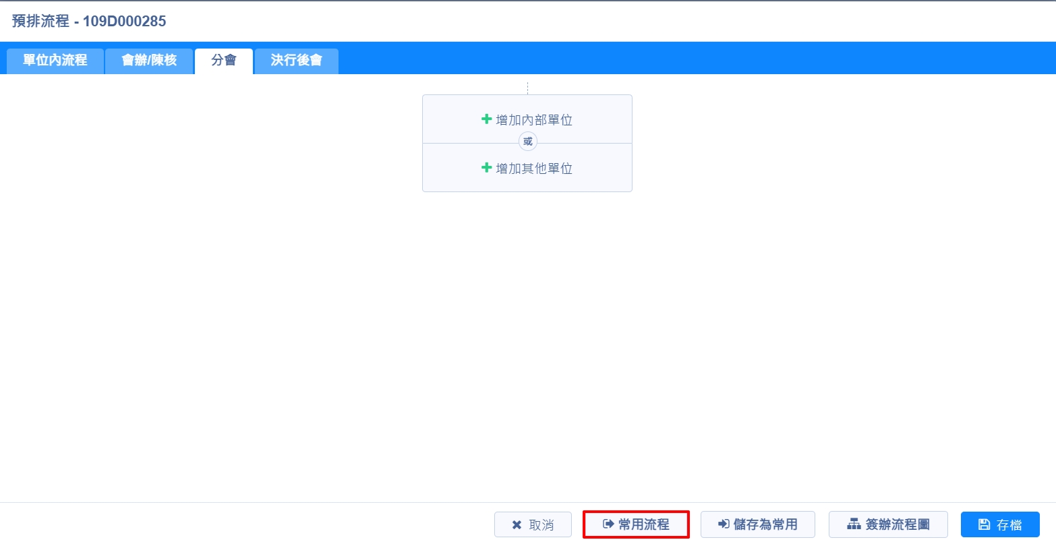Click the 預排流程 - 109D000285 title

point(89,21)
